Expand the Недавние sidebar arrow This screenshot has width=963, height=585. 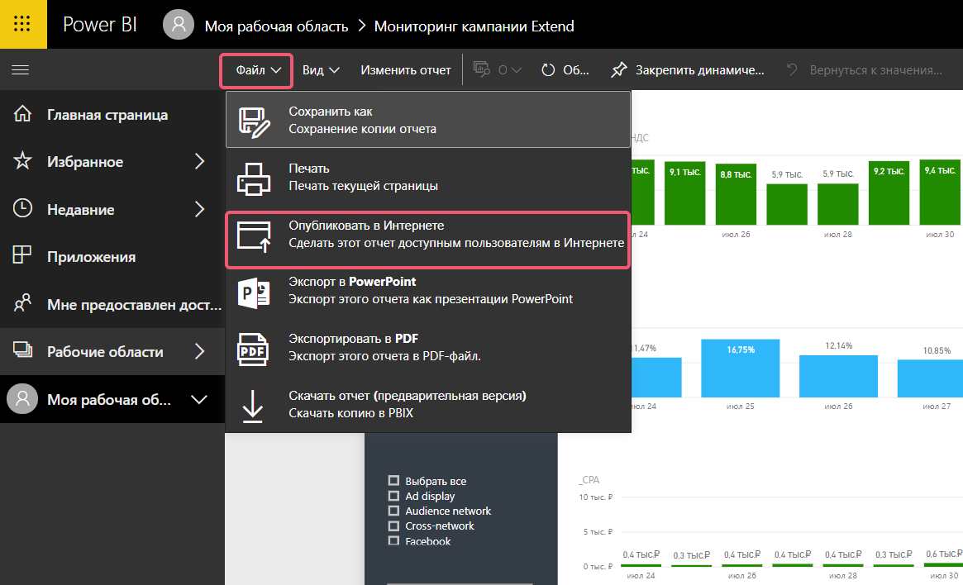(199, 210)
